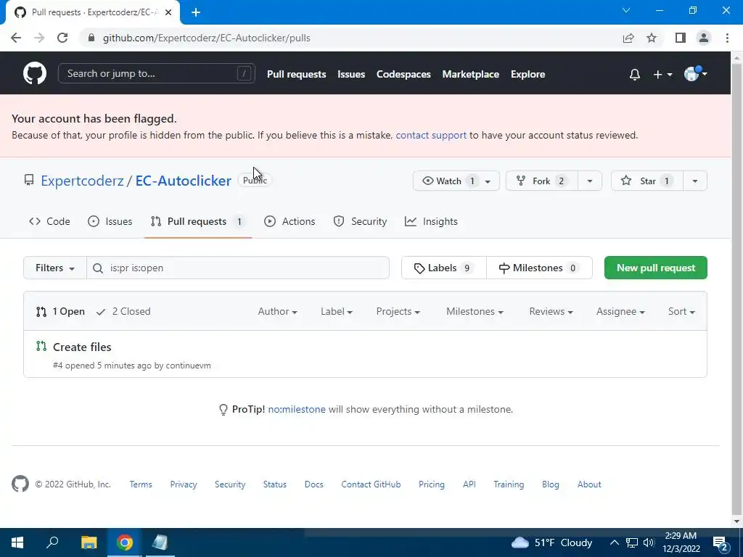The width and height of the screenshot is (743, 557).
Task: Open the Windows notification center
Action: 720,542
